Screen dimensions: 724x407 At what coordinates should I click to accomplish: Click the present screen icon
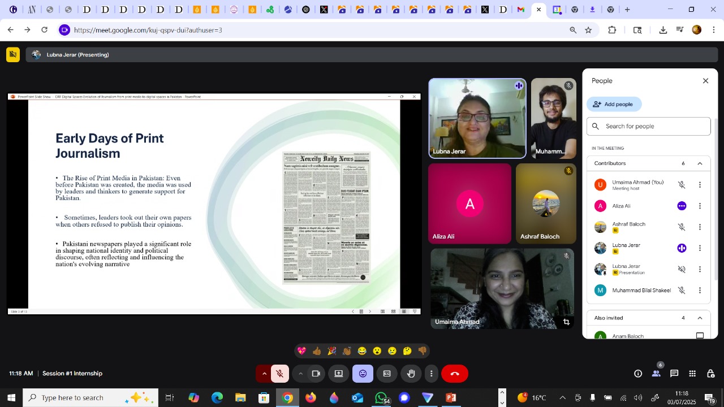tap(339, 374)
